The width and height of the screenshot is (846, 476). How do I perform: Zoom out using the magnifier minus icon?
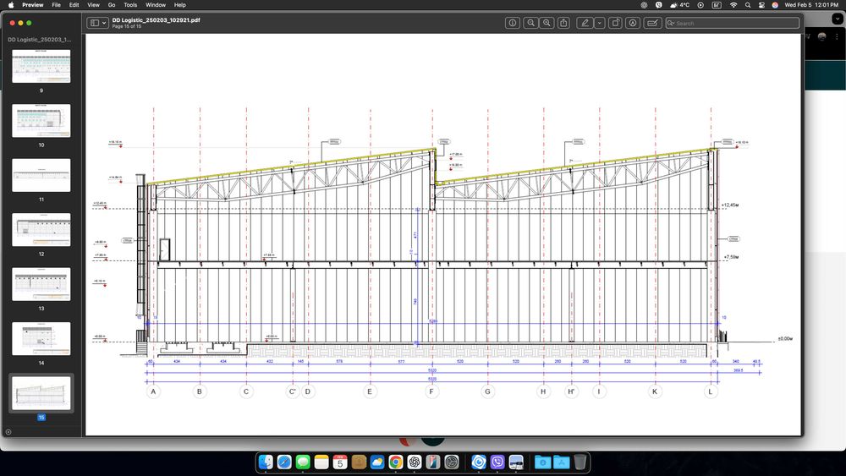coord(530,23)
